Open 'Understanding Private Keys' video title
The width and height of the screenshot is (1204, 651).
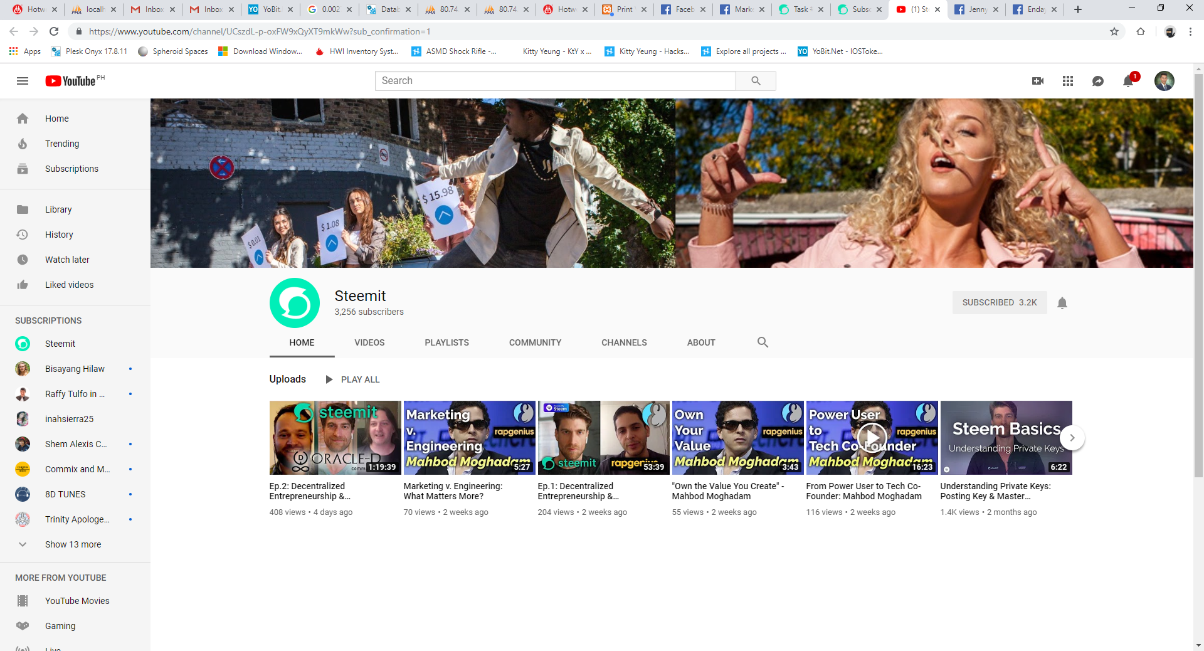click(x=996, y=491)
